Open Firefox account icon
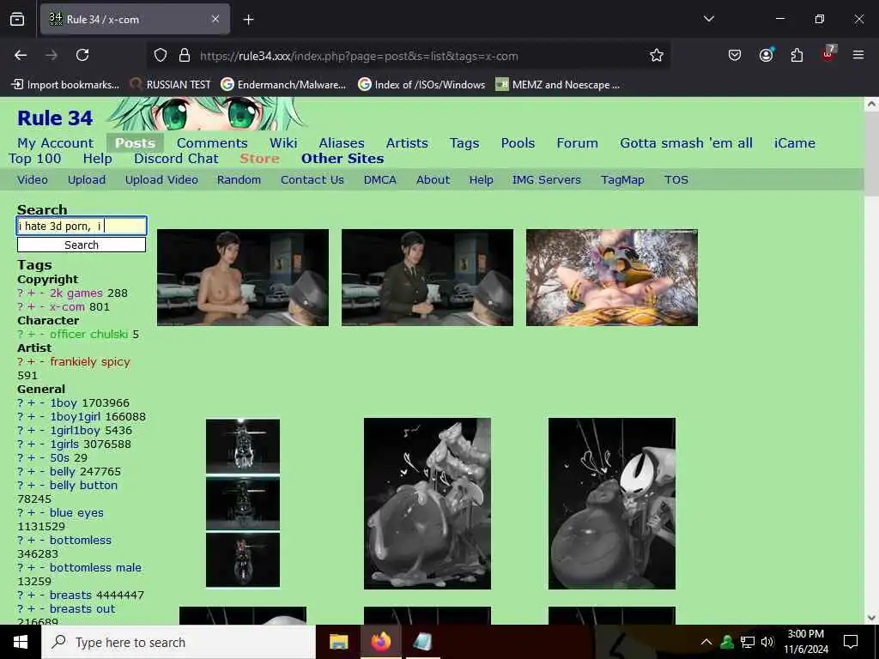The height and width of the screenshot is (659, 879). (x=766, y=55)
